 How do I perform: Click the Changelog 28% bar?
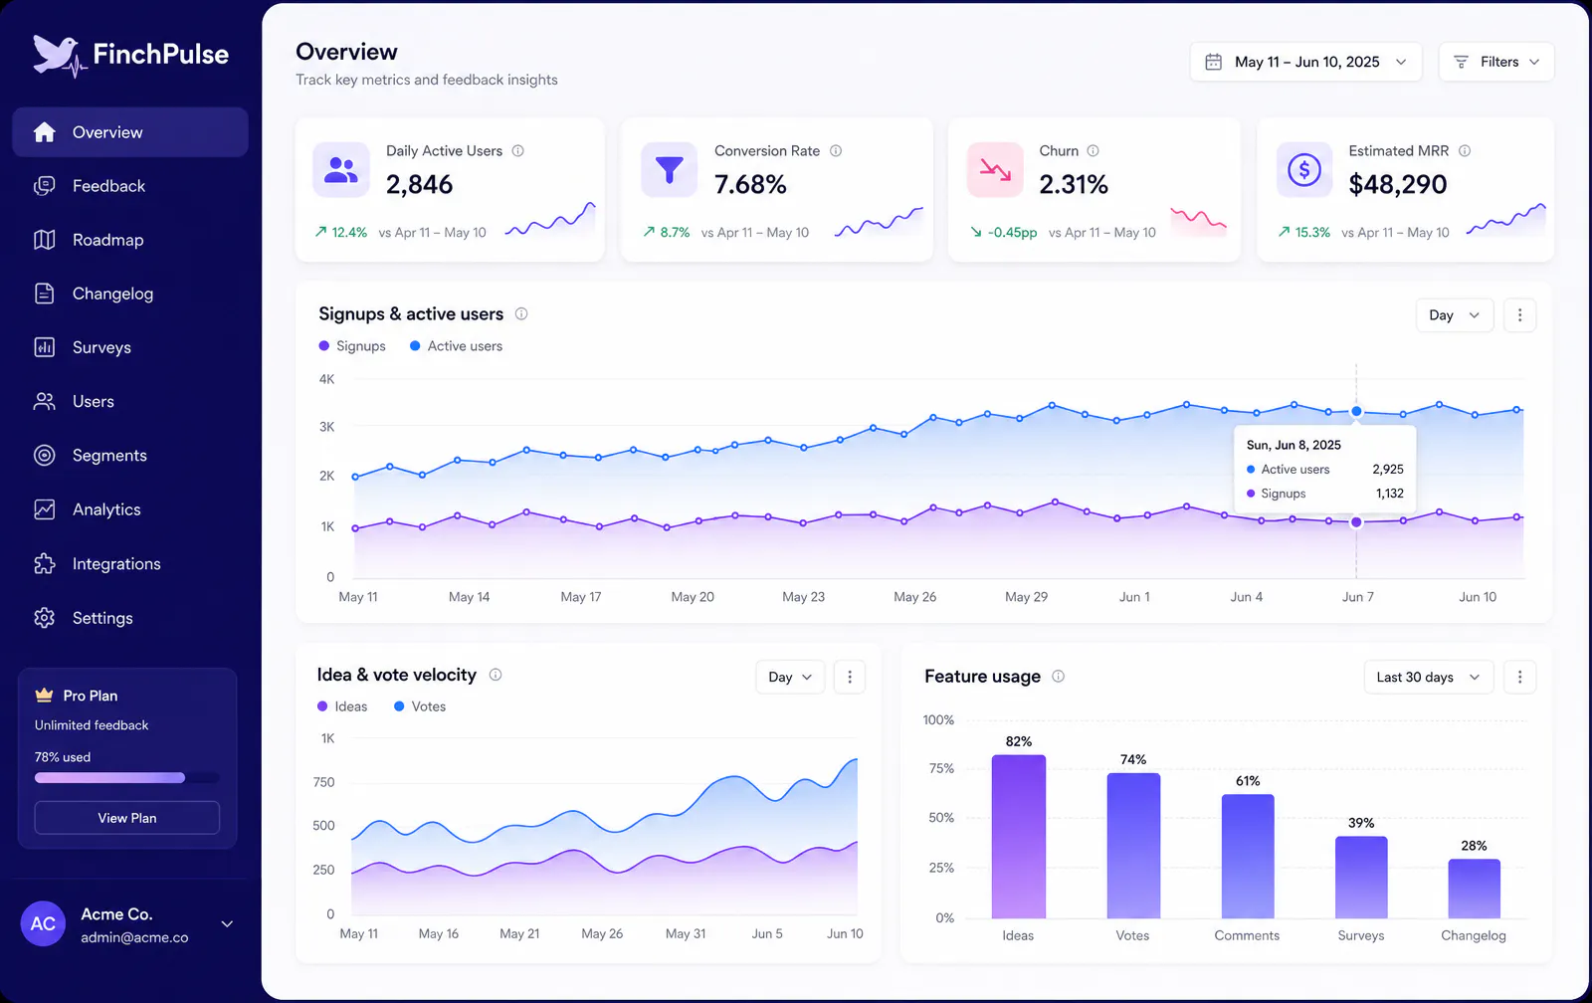[x=1474, y=889]
